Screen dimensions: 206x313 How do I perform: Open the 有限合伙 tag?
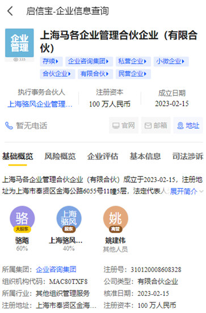pyautogui.click(x=95, y=74)
